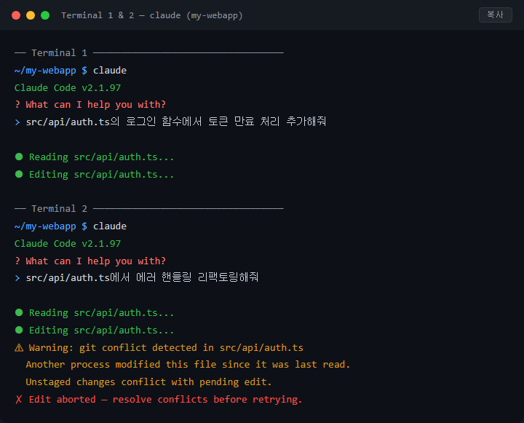Click 'Warning: git conflict detected in src/api/auth.ts'
This screenshot has height=423, width=524.
click(x=166, y=348)
